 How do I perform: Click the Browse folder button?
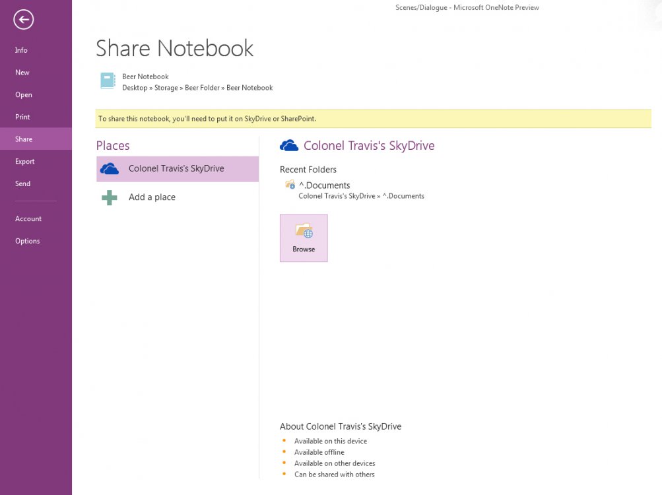click(304, 238)
